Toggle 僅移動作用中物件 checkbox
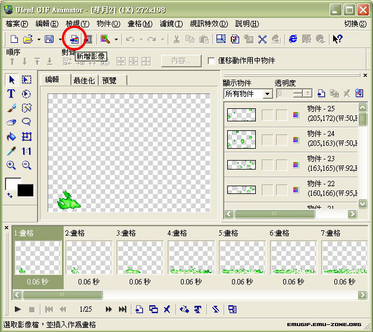Image resolution: width=373 pixels, height=332 pixels. (x=211, y=61)
